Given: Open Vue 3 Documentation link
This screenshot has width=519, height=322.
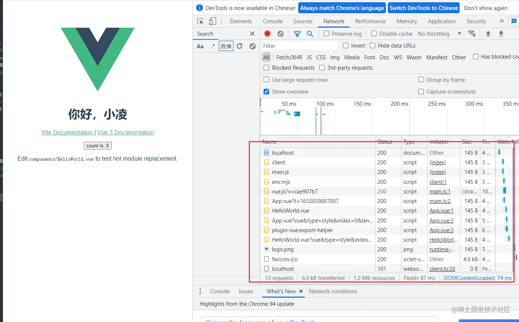Looking at the screenshot, I should coord(126,132).
